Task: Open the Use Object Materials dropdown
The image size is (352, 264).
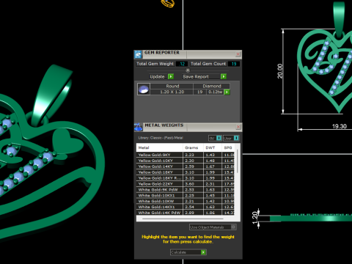Action: [213, 227]
